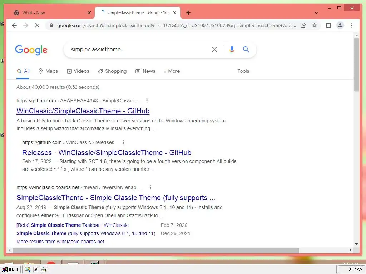Screen dimensions: 366x274
Task: Switch to Shopping results
Action: pyautogui.click(x=112, y=71)
